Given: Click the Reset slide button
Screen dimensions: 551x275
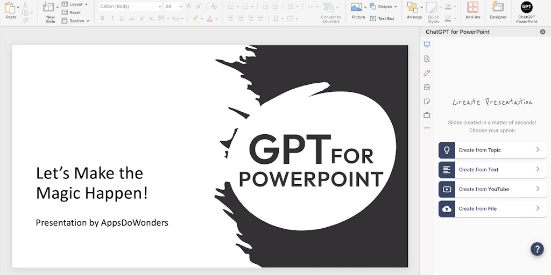Looking at the screenshot, I should pos(72,13).
